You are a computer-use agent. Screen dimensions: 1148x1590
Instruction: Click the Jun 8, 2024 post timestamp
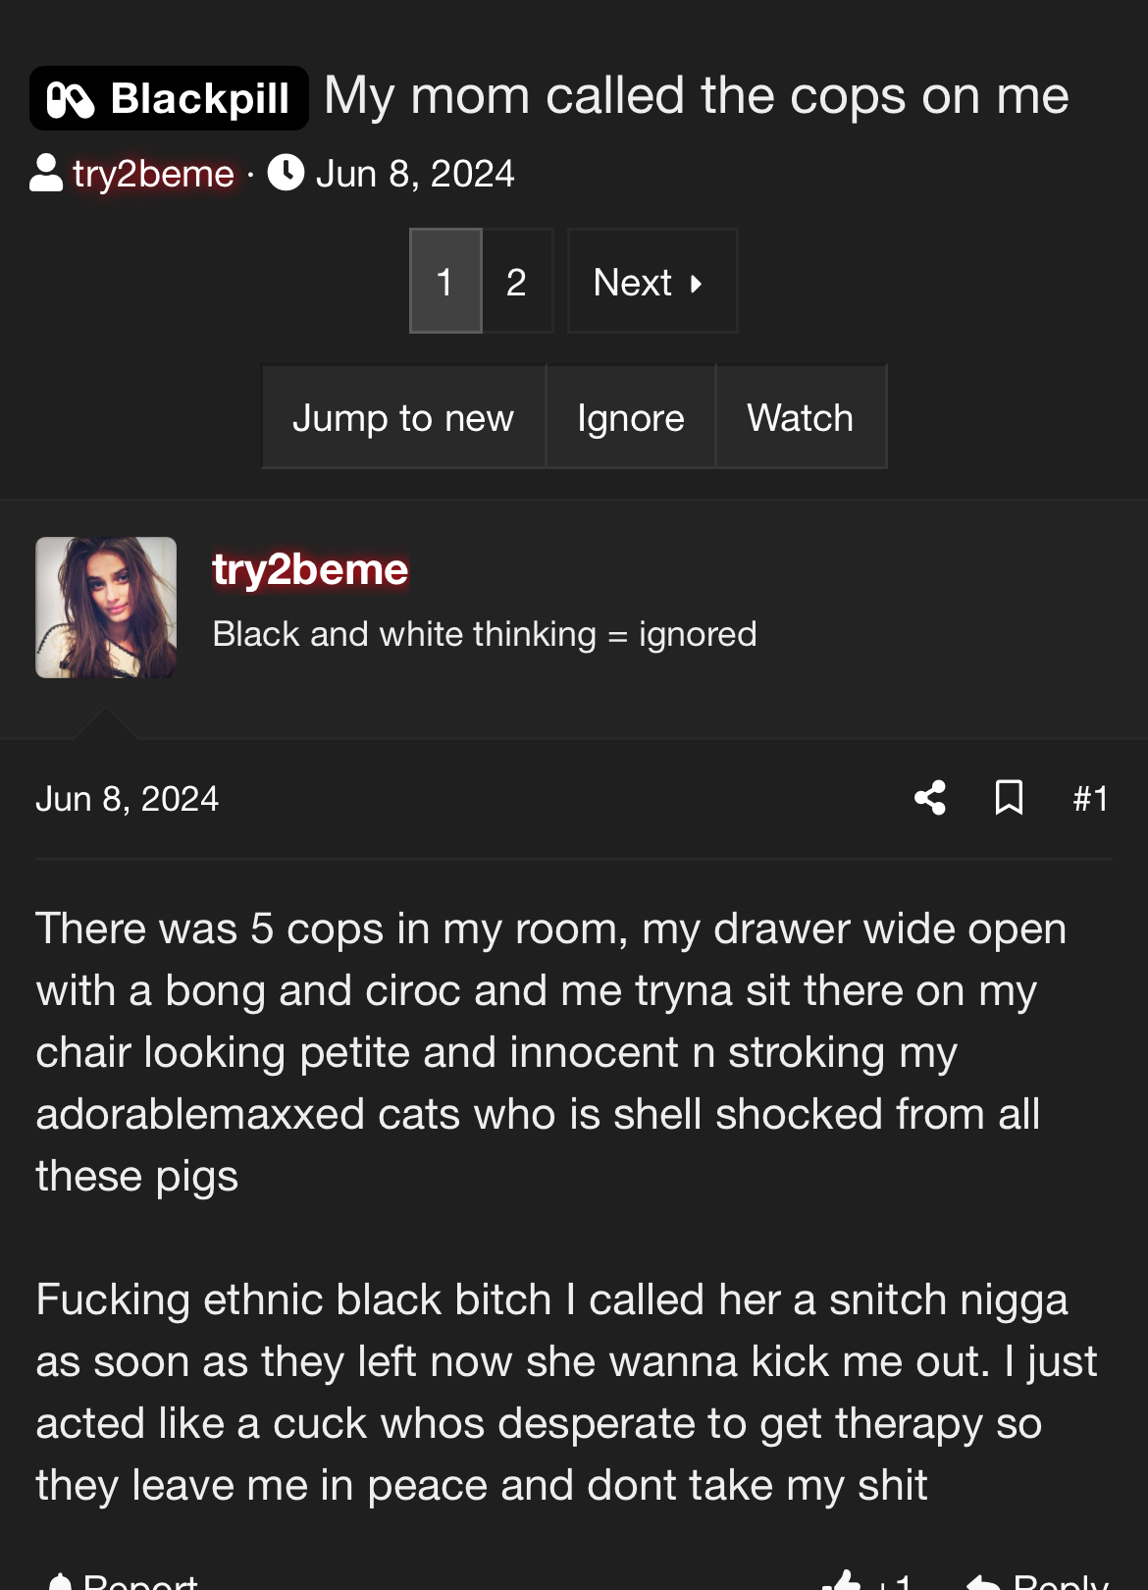point(127,799)
